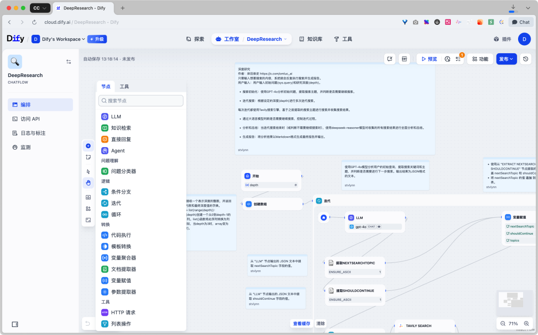Viewport: 538px width, 335px height.
Task: Open version history icon beside 发布
Action: (x=526, y=59)
